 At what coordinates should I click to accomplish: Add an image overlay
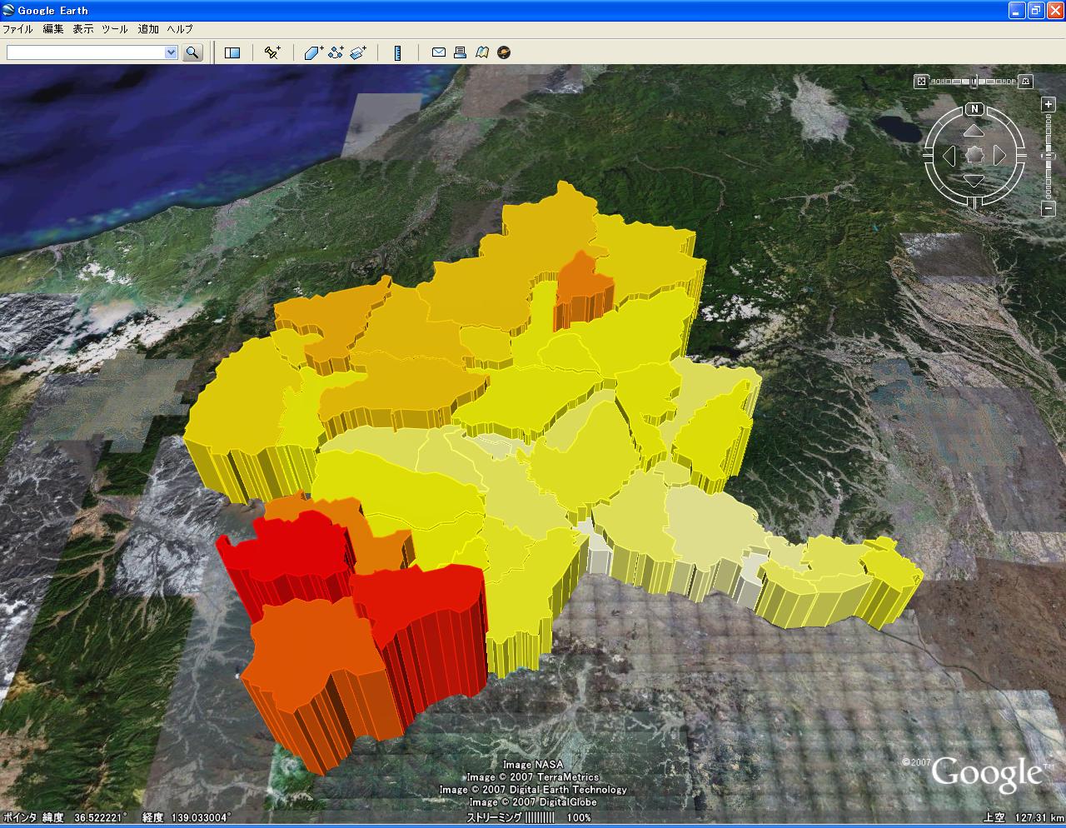[x=358, y=52]
